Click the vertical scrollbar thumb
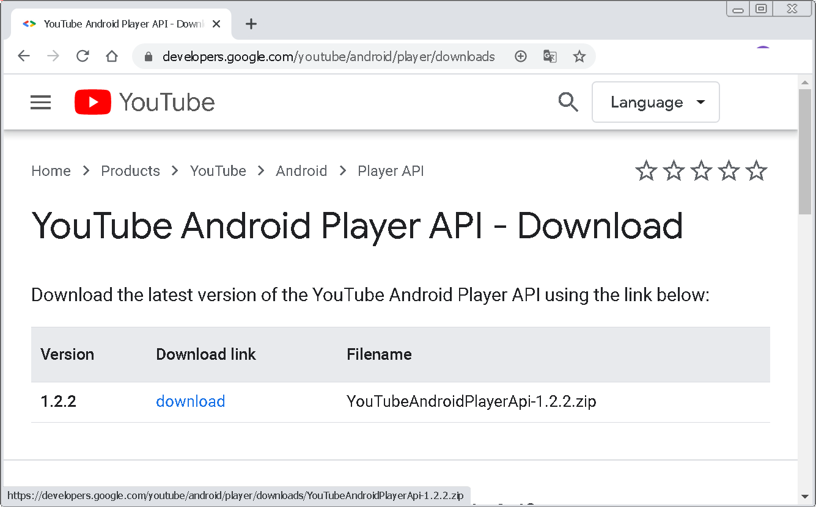816x507 pixels. pyautogui.click(x=805, y=151)
